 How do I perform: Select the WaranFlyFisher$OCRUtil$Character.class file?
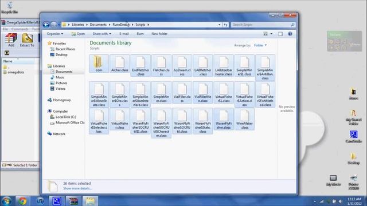click(161, 123)
